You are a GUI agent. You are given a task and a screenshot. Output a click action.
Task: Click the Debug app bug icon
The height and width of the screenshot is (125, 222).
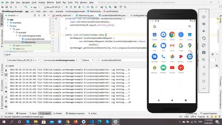point(79,7)
